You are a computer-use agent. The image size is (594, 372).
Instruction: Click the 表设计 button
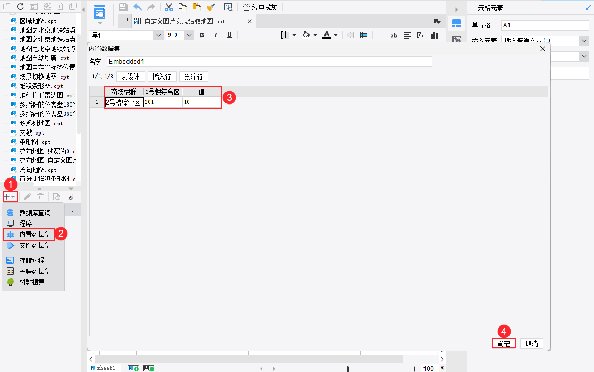[130, 77]
